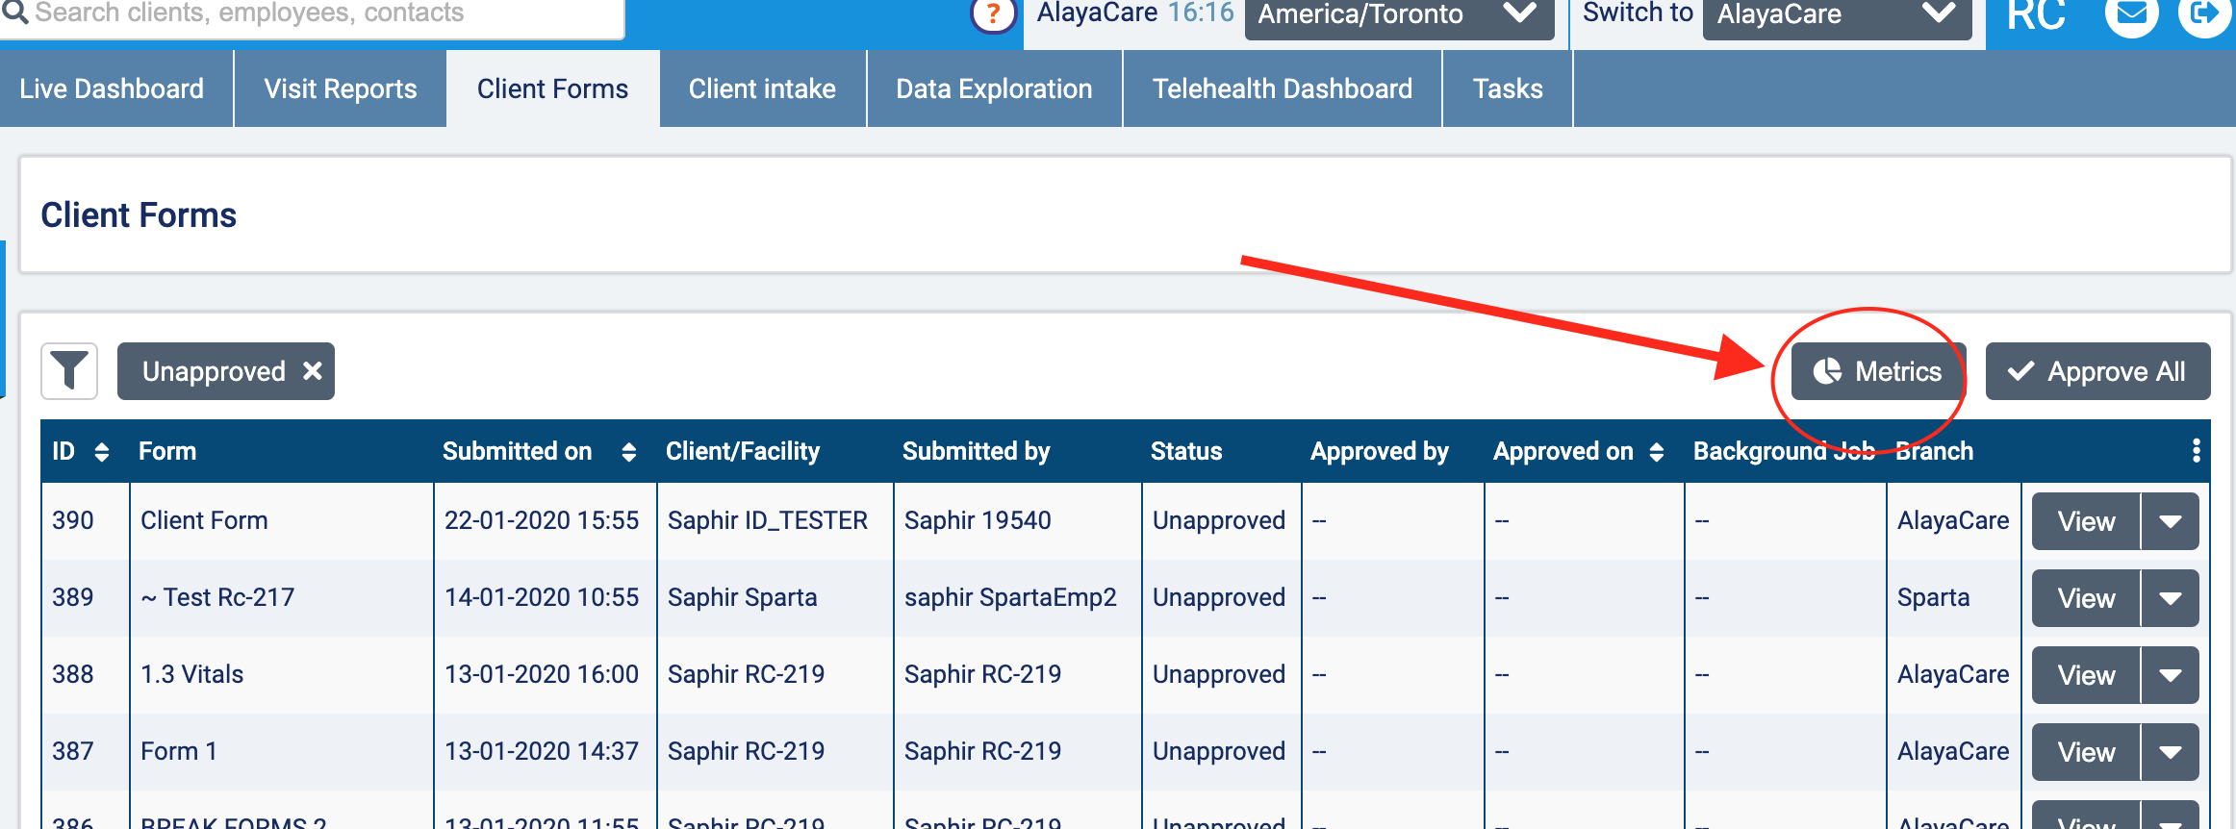2236x829 pixels.
Task: Expand View options arrow for form 388
Action: [2170, 675]
